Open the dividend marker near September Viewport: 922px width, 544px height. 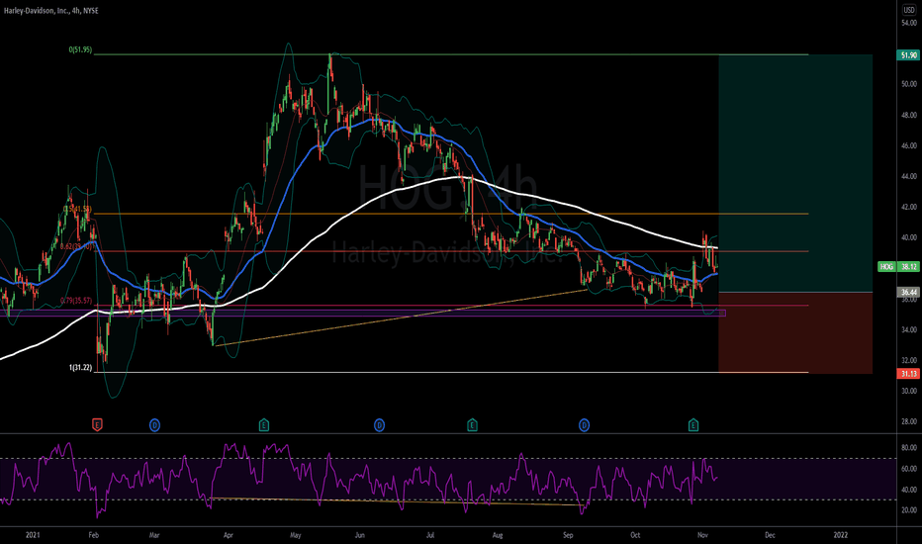[x=584, y=424]
